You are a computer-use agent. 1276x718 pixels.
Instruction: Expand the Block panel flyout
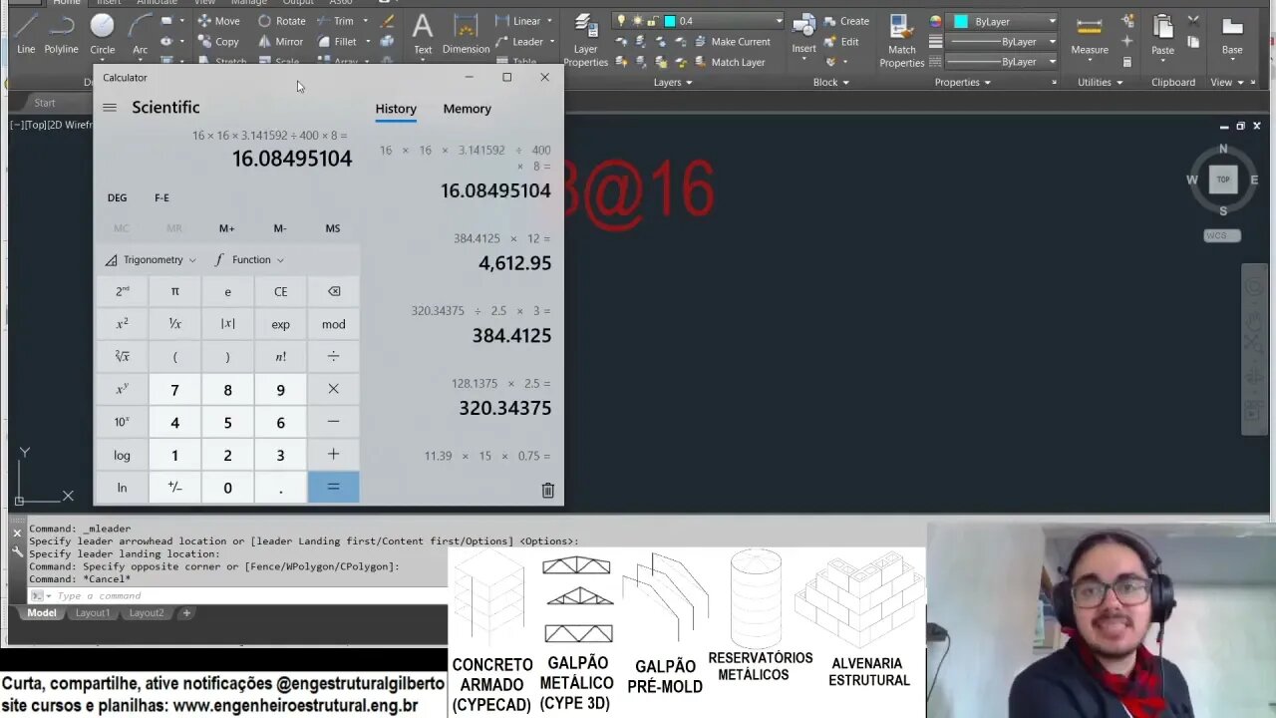pos(831,82)
